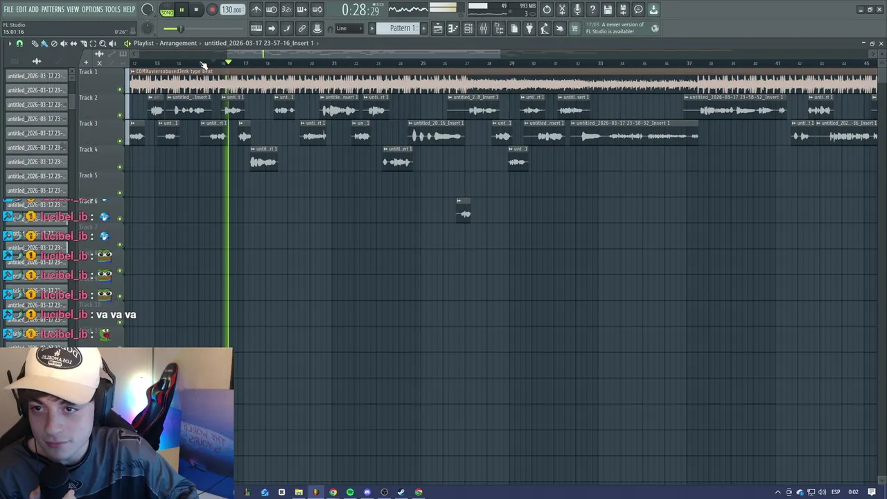This screenshot has height=499, width=887.
Task: Open the project info speech bubble icon
Action: click(638, 10)
